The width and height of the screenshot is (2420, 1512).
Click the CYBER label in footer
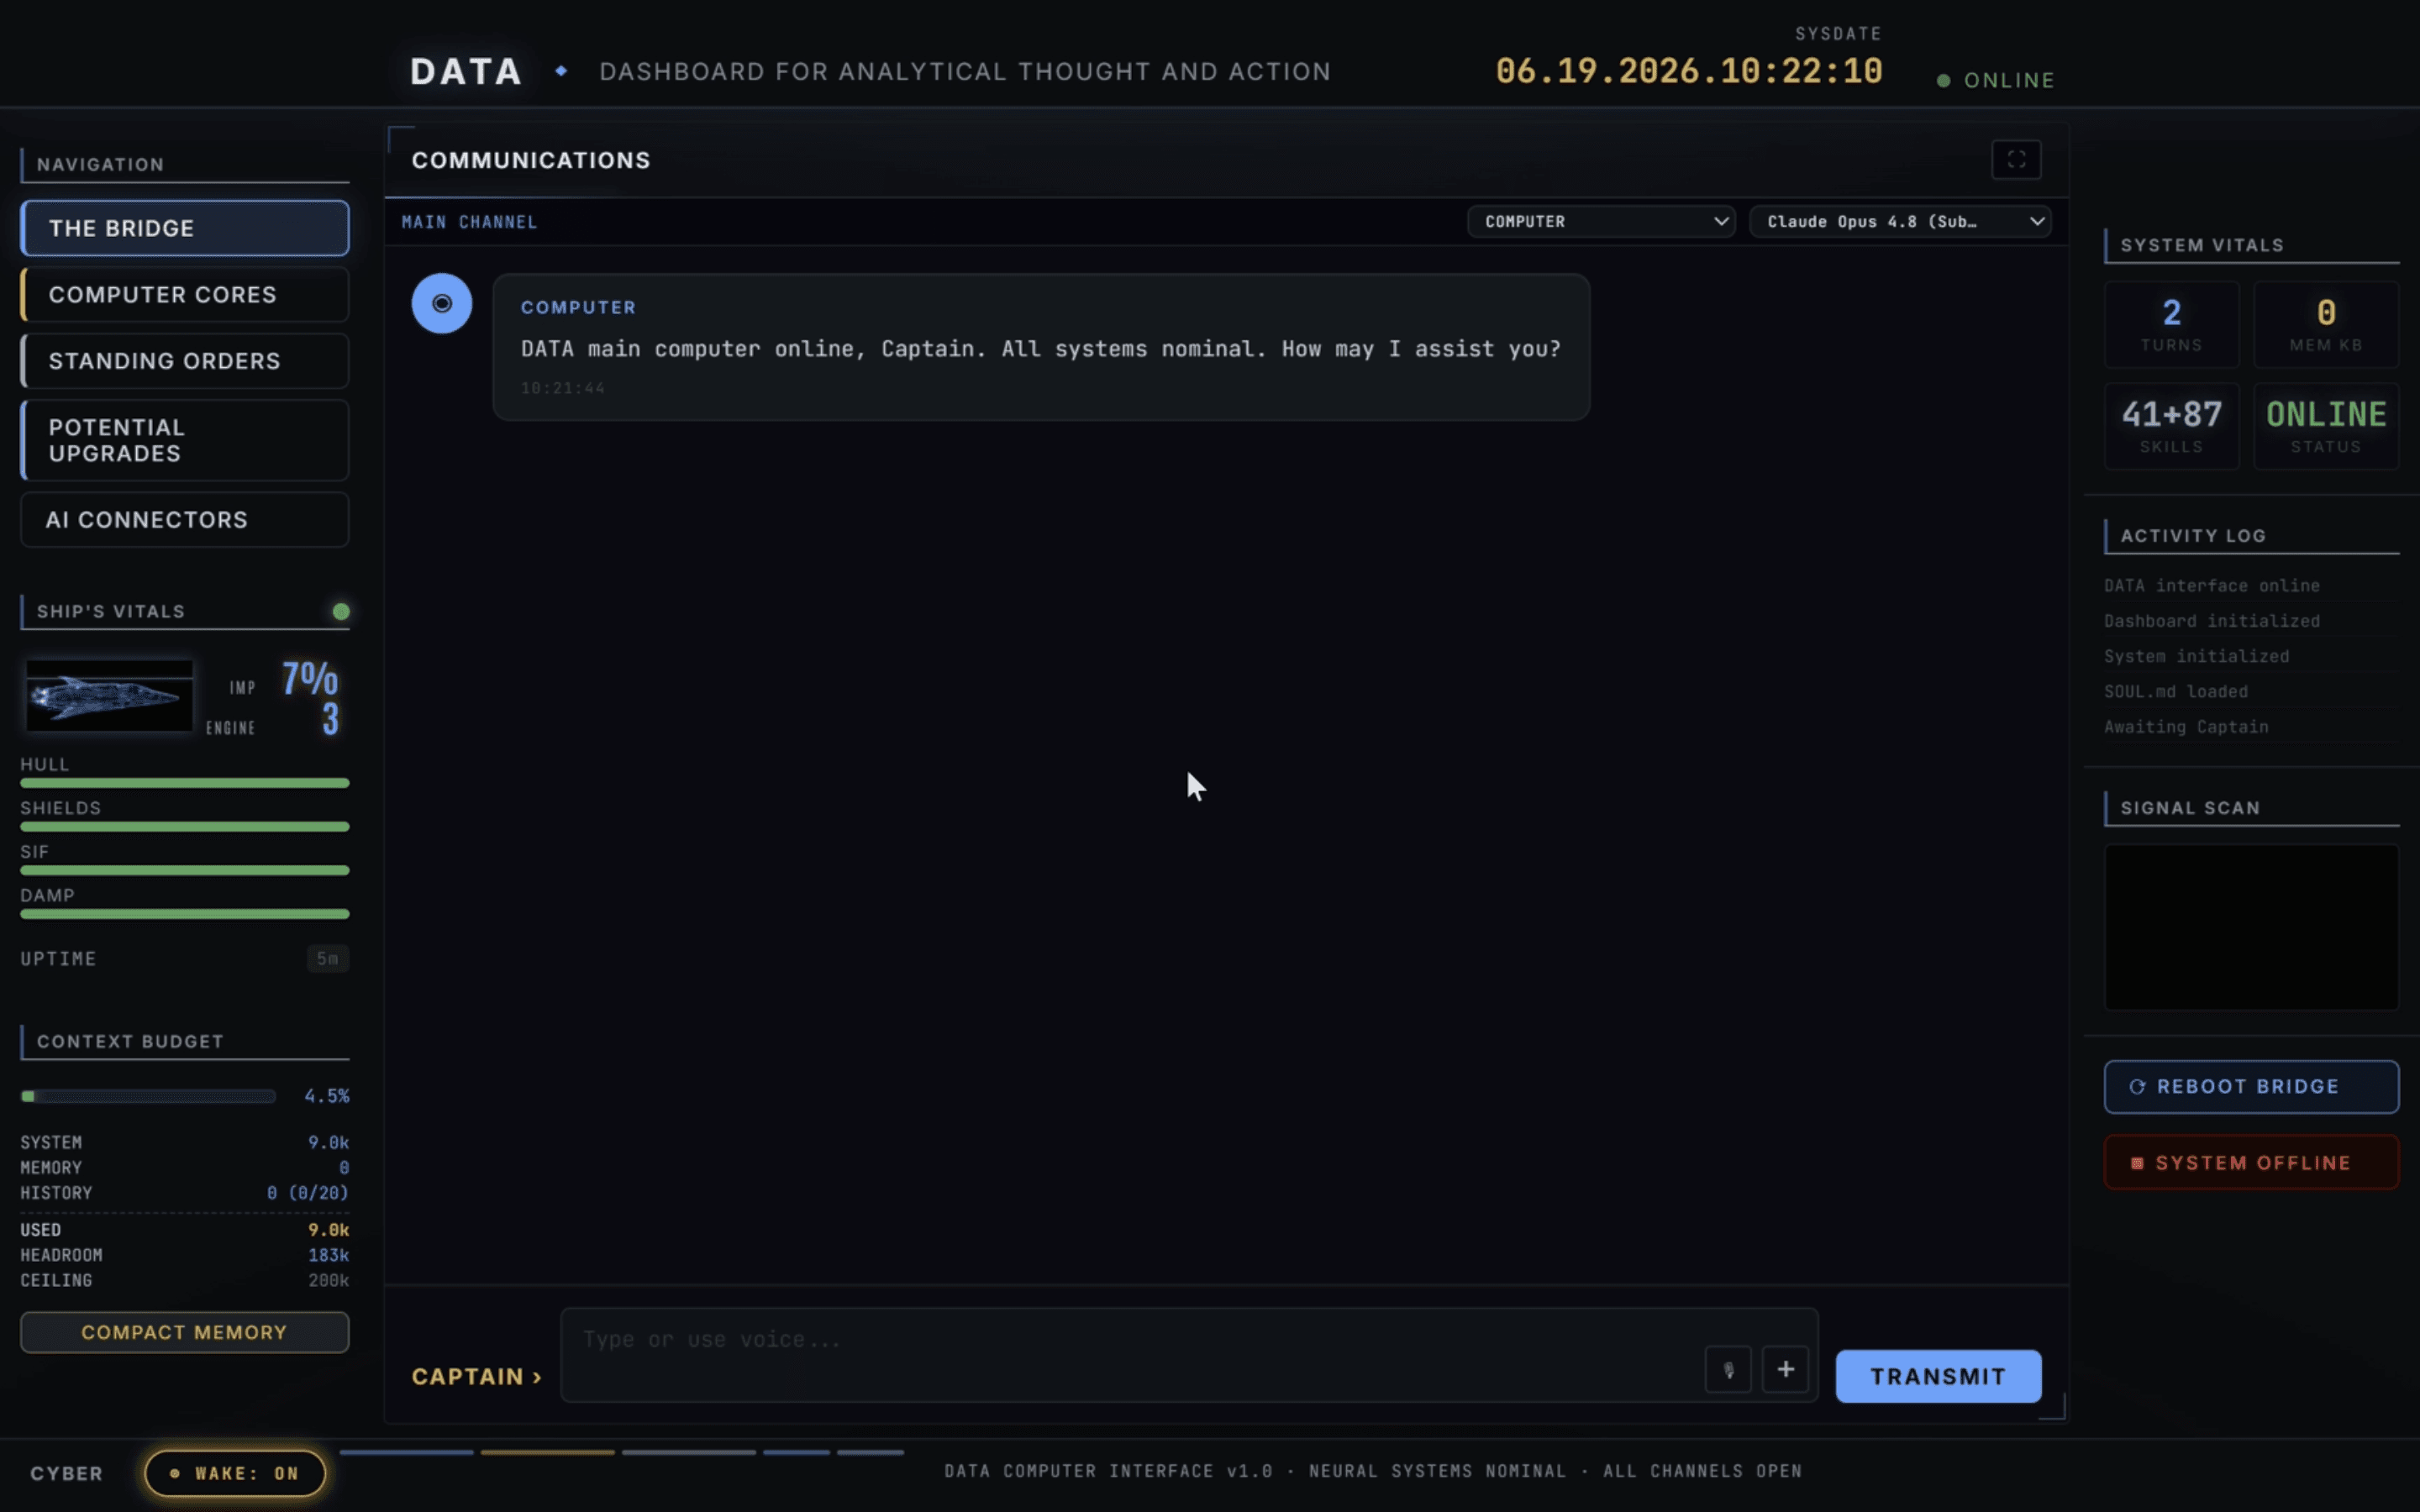point(66,1473)
